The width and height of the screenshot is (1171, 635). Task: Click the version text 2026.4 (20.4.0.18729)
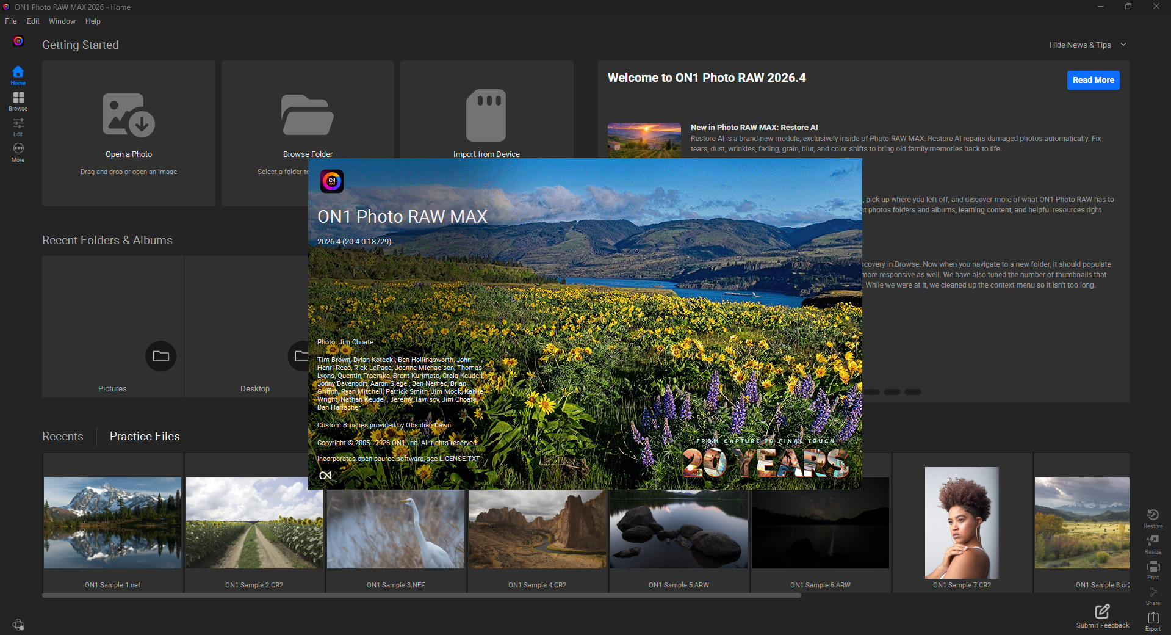[x=355, y=242]
